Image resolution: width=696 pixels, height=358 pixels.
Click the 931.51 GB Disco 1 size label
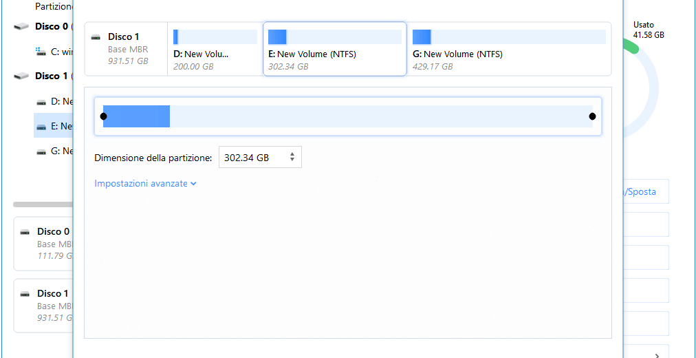coord(128,61)
